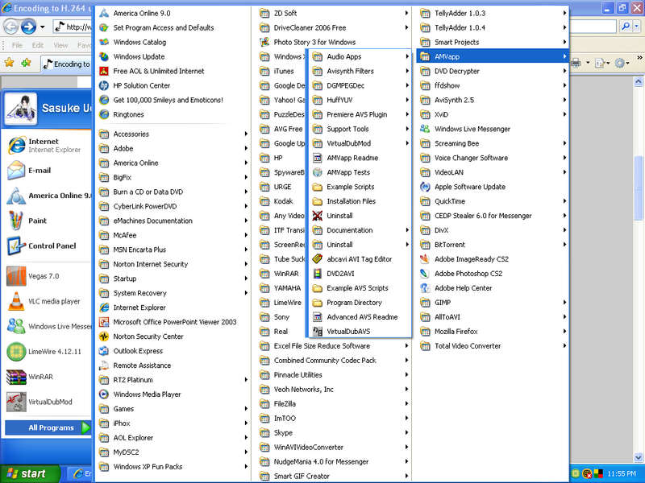Click the Photo Story 3 for Windows icon

(264, 43)
